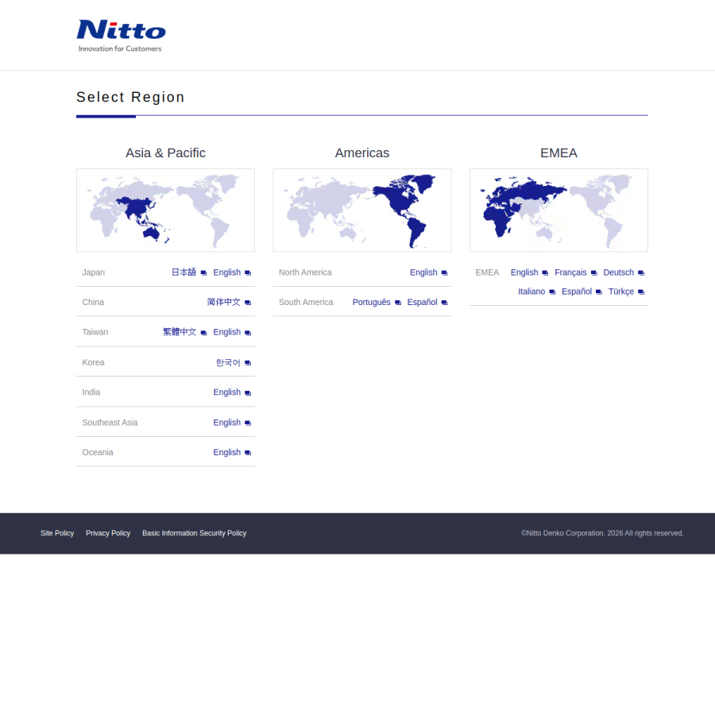
Task: Click the Nitto logo
Action: 121,36
